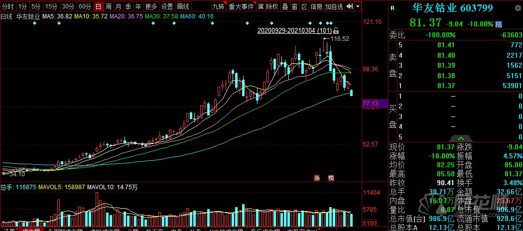Click the 98.36 price axis label
523x231 pixels.
tap(371, 69)
